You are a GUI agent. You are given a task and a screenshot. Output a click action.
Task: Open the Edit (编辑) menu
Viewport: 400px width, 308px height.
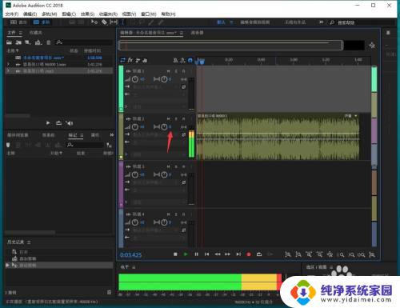[x=30, y=14]
